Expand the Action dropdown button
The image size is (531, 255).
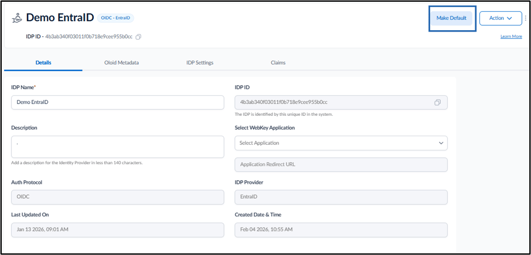click(x=501, y=18)
